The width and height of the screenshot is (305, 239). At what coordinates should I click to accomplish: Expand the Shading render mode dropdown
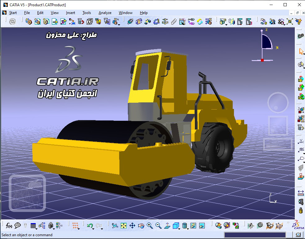[x=188, y=228]
